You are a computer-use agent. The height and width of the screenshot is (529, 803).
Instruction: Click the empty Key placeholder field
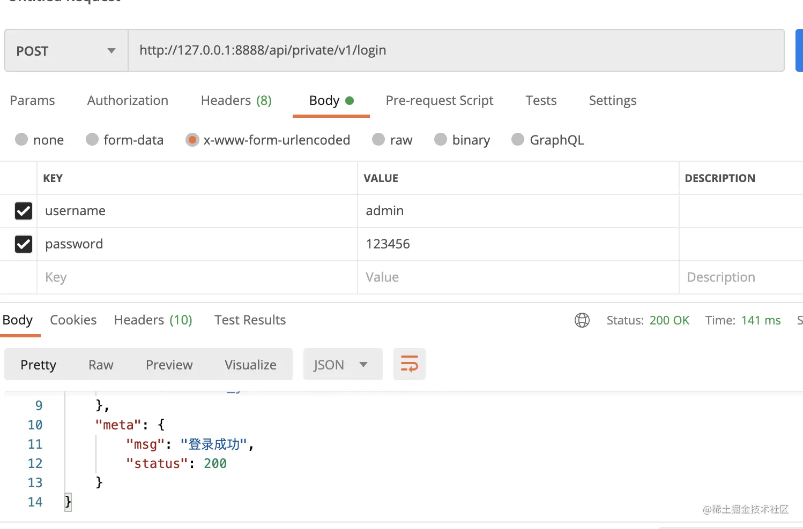click(x=197, y=277)
